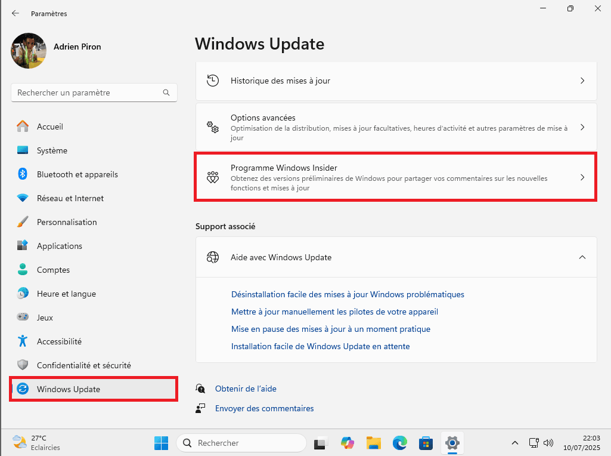Open Programme Windows Insider
This screenshot has height=456, width=611.
point(396,177)
